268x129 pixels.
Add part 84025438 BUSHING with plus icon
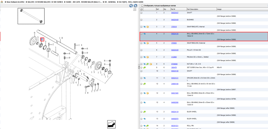point(141,20)
